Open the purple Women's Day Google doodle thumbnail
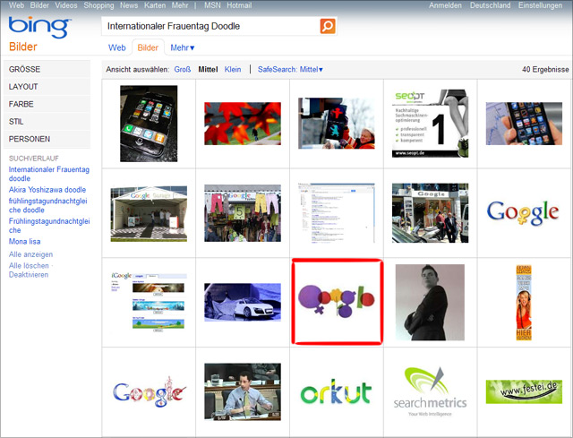 [337, 301]
